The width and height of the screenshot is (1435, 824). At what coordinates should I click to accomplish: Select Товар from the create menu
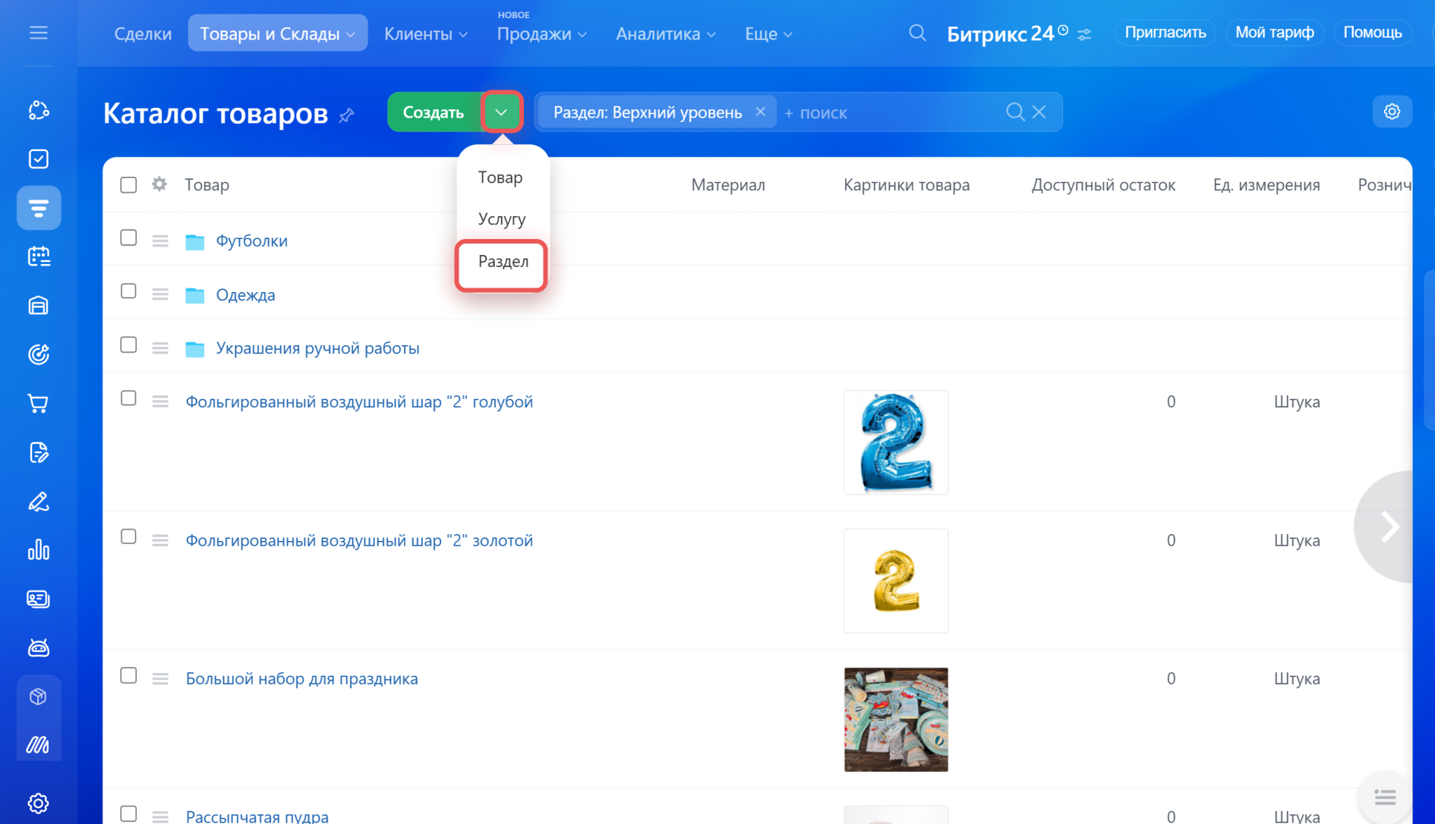click(500, 177)
